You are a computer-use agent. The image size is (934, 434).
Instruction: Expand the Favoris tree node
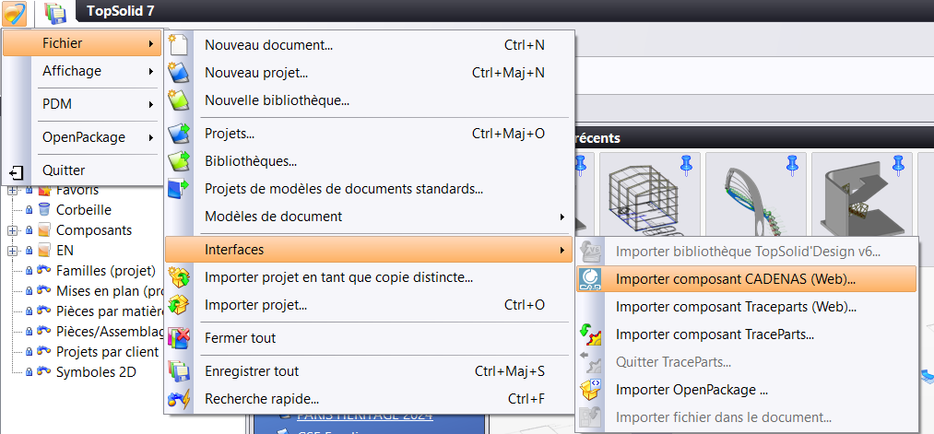click(11, 191)
